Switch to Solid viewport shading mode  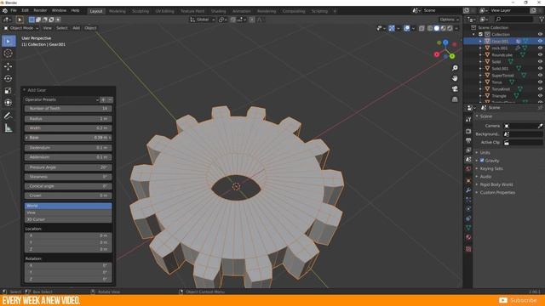tap(437, 28)
